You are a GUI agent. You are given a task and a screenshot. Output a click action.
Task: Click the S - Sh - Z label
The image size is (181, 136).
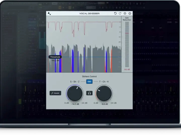pos(75,82)
